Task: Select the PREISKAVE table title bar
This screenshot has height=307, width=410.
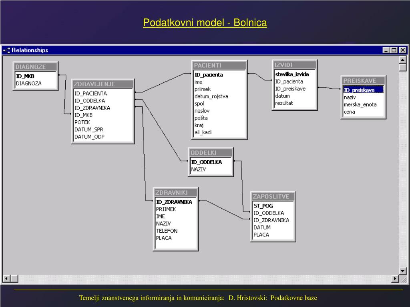Action: [363, 81]
